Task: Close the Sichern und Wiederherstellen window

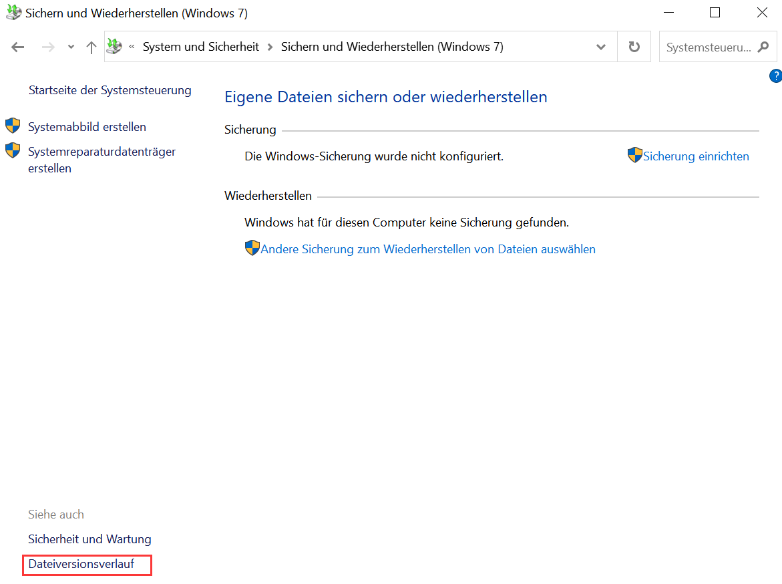Action: coord(761,13)
